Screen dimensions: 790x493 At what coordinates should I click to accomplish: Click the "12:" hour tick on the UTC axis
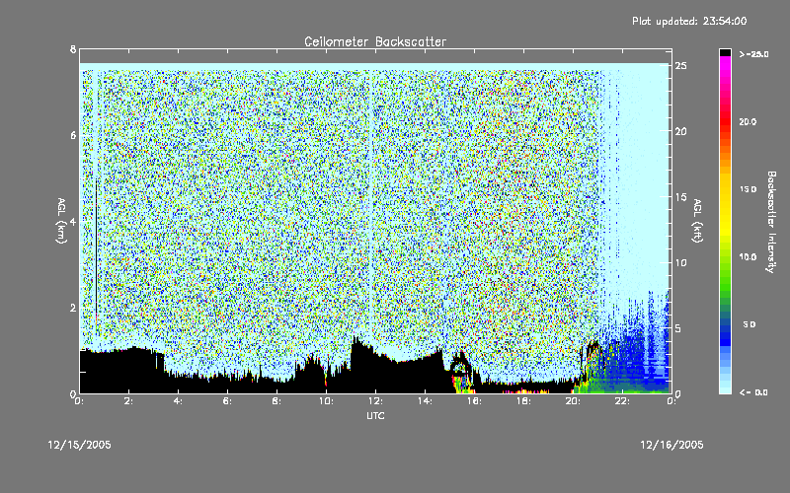[x=375, y=401]
